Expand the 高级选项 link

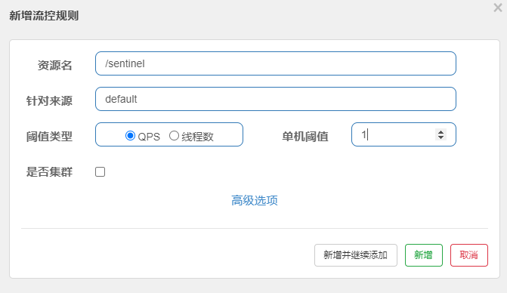255,200
